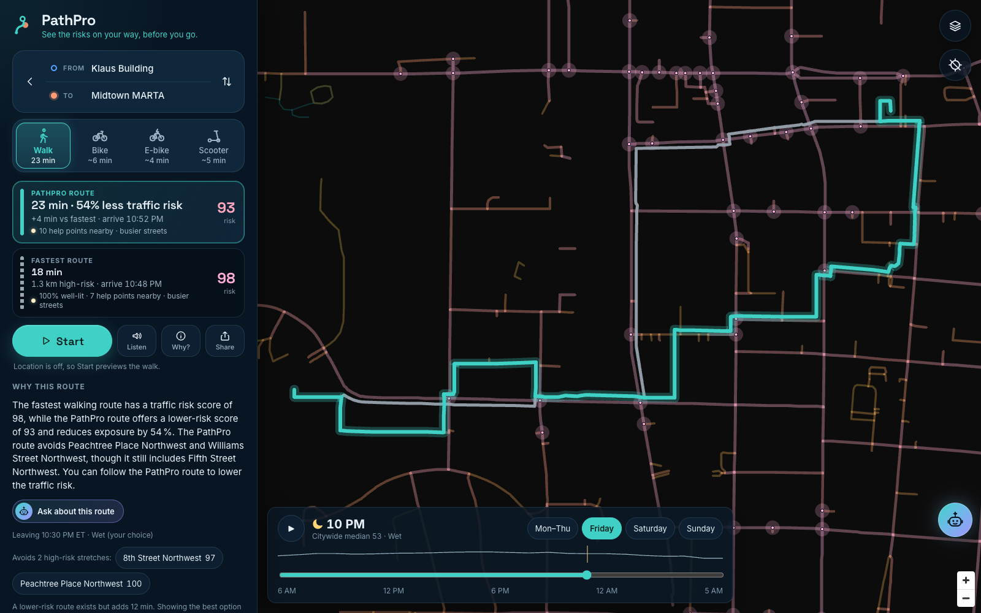981x613 pixels.
Task: Edit the To field Midtown MARTA
Action: (128, 95)
